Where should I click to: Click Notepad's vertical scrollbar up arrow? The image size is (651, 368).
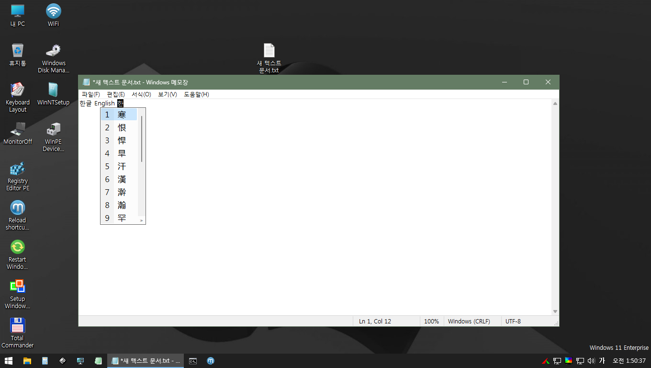click(555, 103)
